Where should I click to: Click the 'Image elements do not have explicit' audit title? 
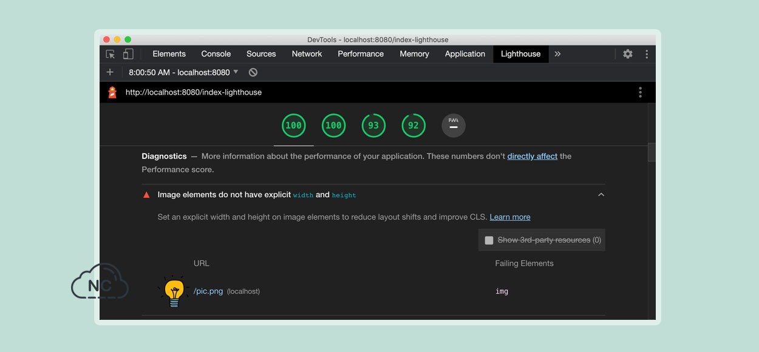(x=257, y=195)
